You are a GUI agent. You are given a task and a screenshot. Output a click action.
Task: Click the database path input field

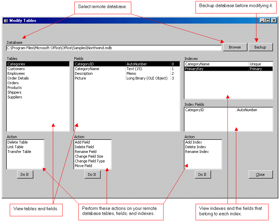click(114, 48)
